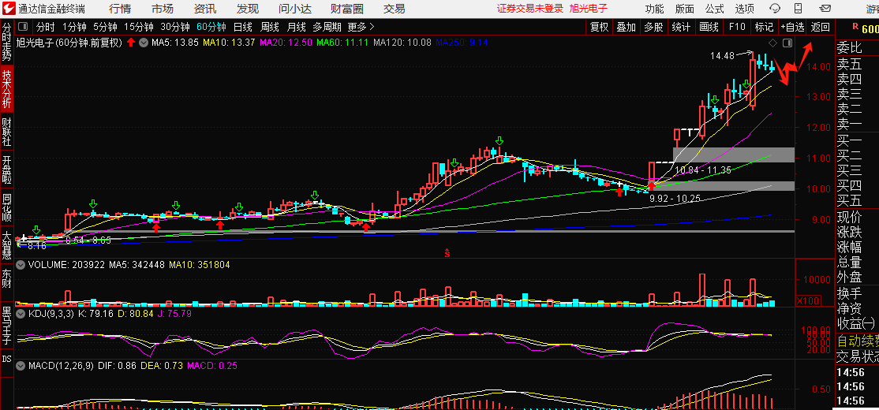Viewport: 879px width, 410px height.
Task: Expand the 更多 > period options
Action: click(361, 27)
